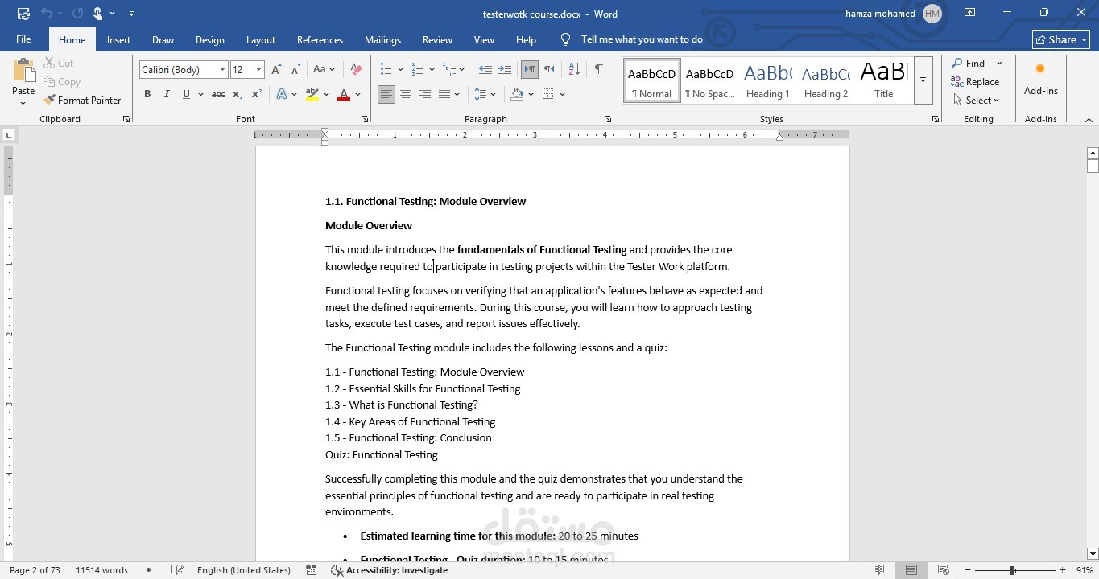Switch to the References tab
1099x579 pixels.
(x=320, y=39)
